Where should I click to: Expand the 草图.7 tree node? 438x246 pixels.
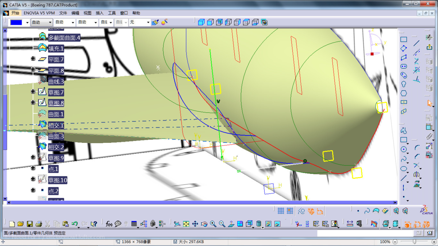point(33,92)
